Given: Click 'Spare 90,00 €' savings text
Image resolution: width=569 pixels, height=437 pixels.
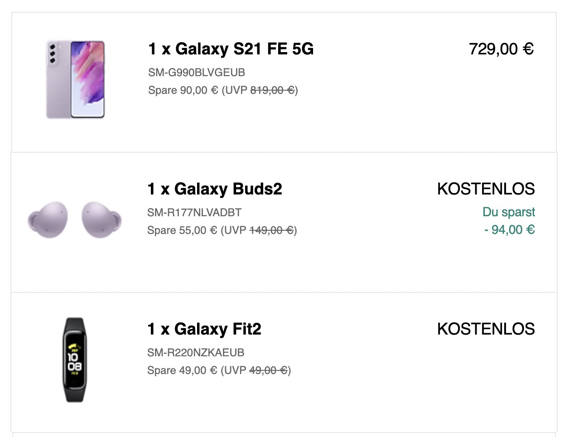Looking at the screenshot, I should point(183,90).
